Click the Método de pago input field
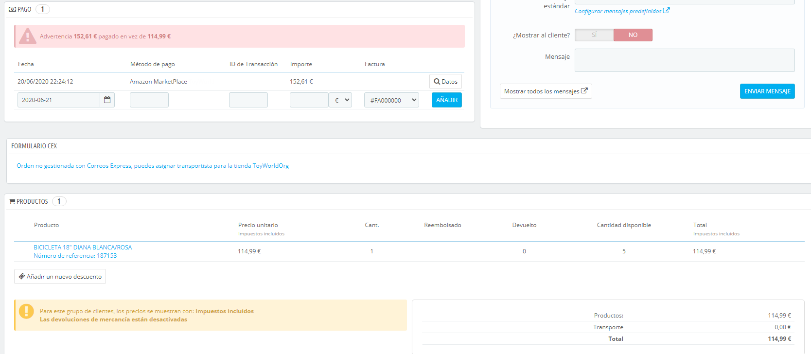Viewport: 811px width, 354px height. click(149, 100)
